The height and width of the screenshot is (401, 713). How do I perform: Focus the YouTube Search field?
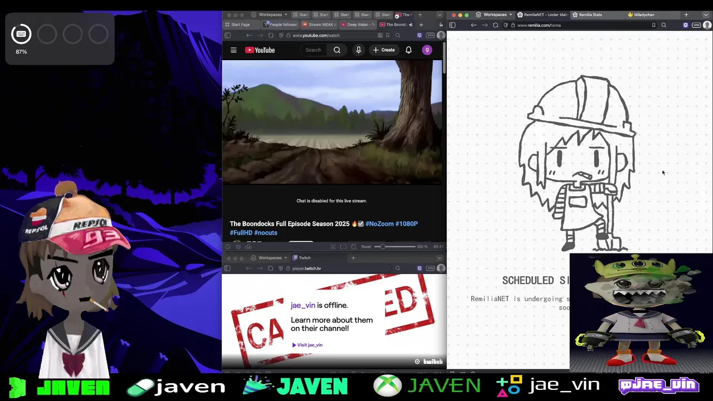coord(315,50)
